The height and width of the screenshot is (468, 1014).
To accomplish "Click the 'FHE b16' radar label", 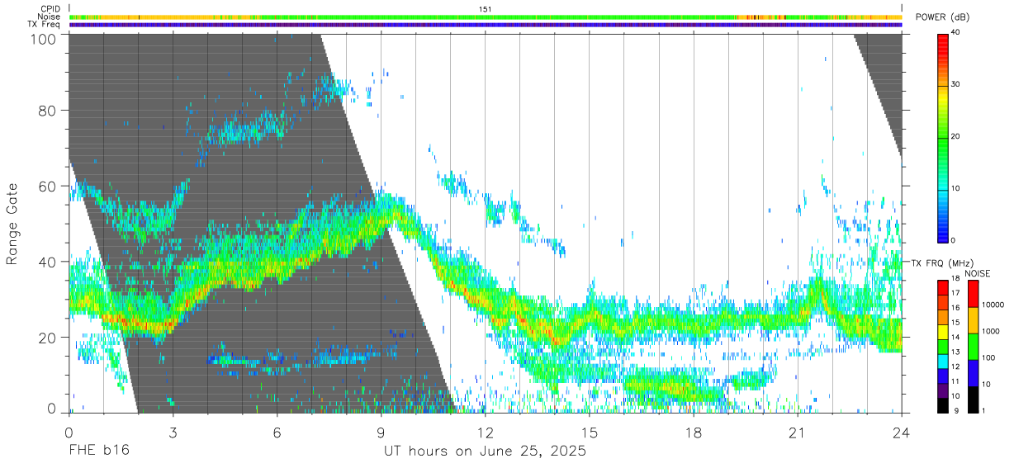I will (98, 451).
